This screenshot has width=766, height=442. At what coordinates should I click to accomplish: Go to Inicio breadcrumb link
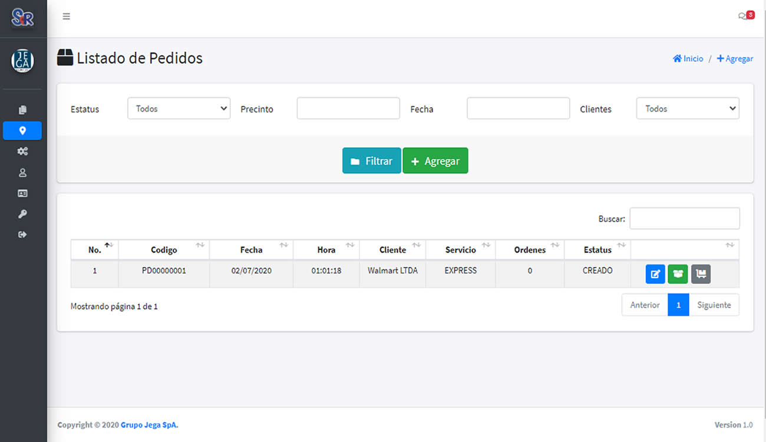[688, 59]
